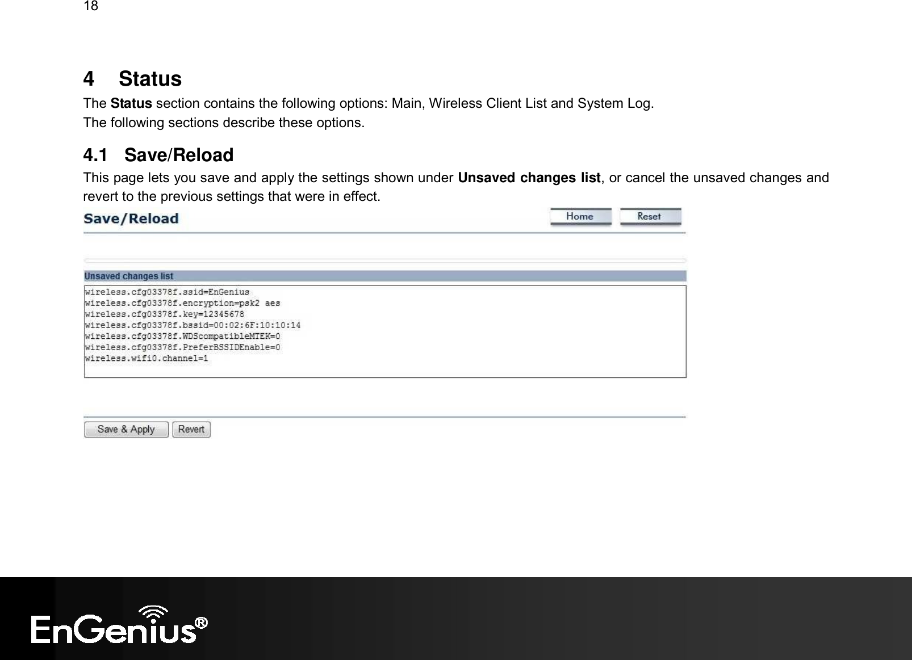Select the line wireless.cfg03378f.ssid=EnGenius
Screen dimensions: 912x660
click(167, 292)
